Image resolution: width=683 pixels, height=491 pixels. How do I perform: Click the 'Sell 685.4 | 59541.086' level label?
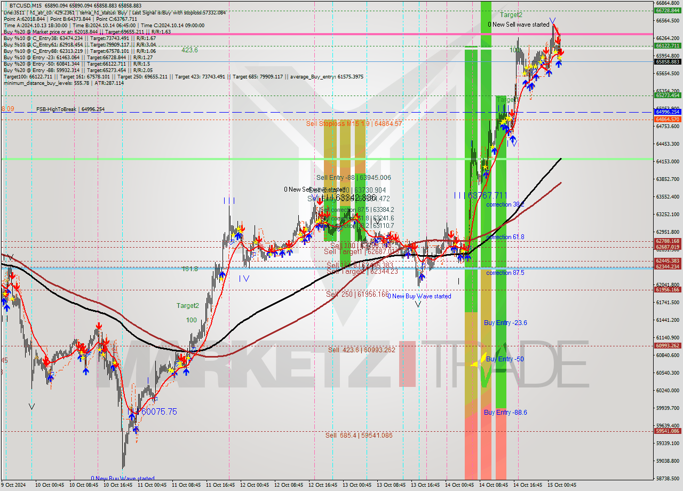tap(359, 435)
